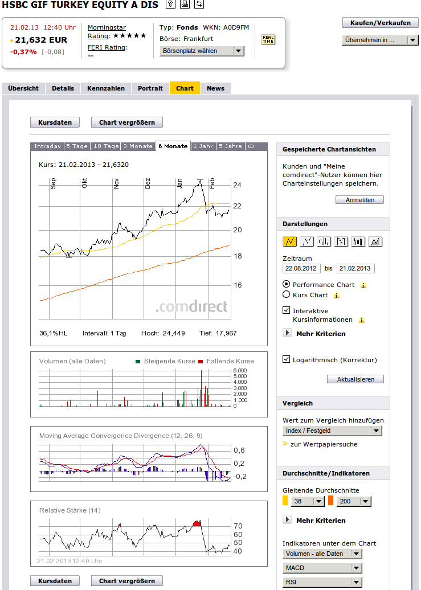Image resolution: width=421 pixels, height=590 pixels.
Task: Click the orange 200-day average color swatch
Action: click(330, 501)
